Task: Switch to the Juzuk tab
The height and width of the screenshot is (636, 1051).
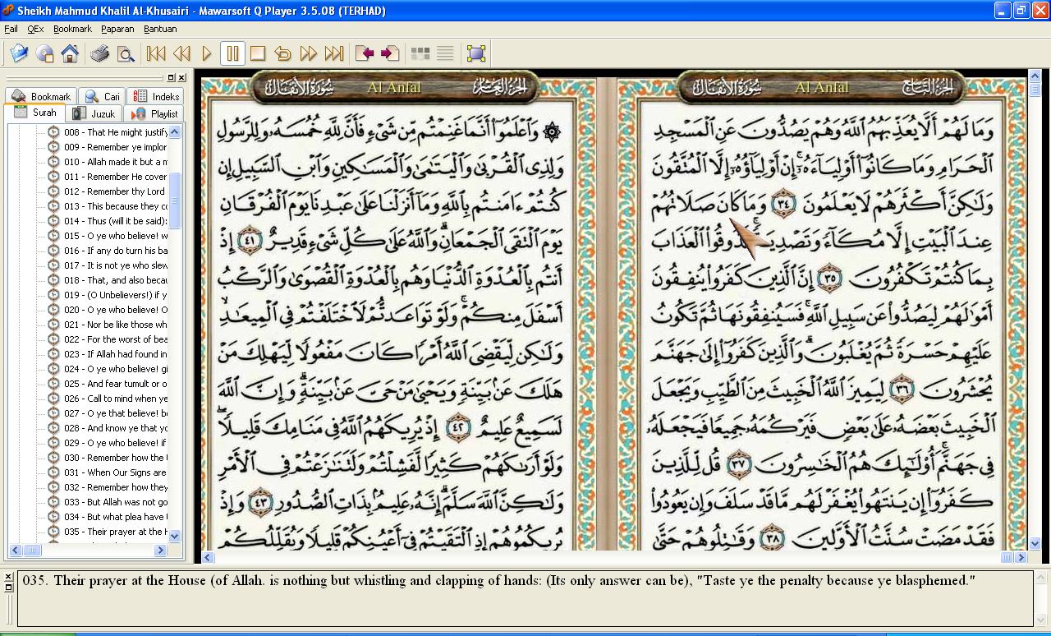Action: click(x=94, y=113)
